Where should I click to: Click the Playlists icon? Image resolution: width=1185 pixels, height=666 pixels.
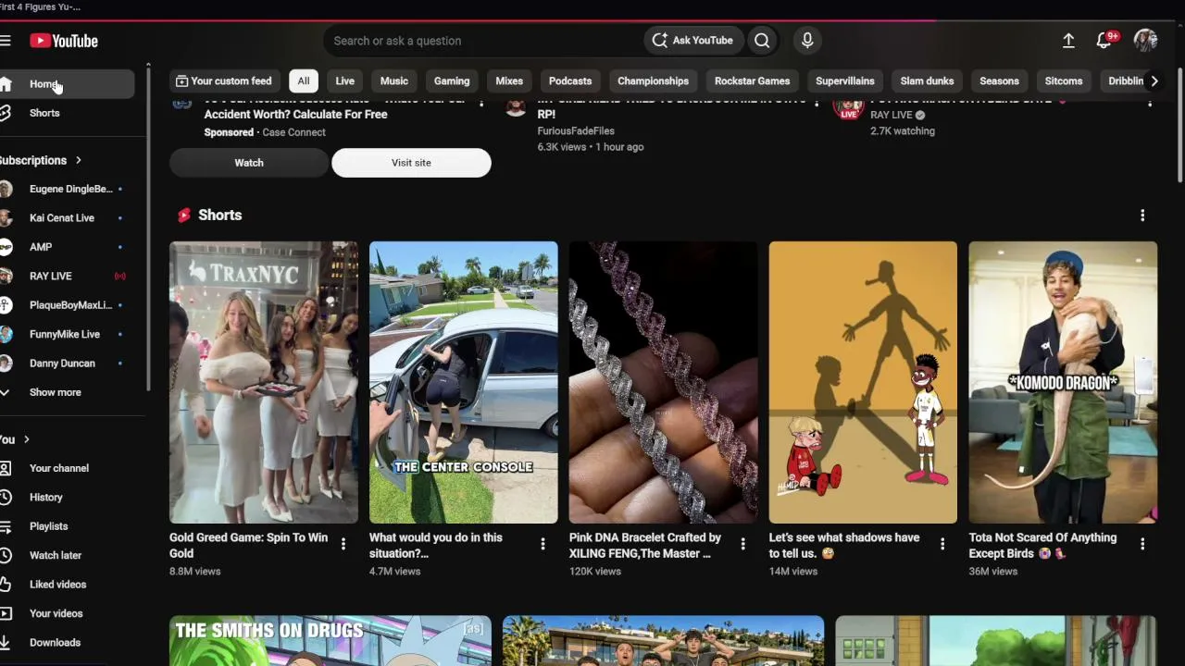pos(6,526)
